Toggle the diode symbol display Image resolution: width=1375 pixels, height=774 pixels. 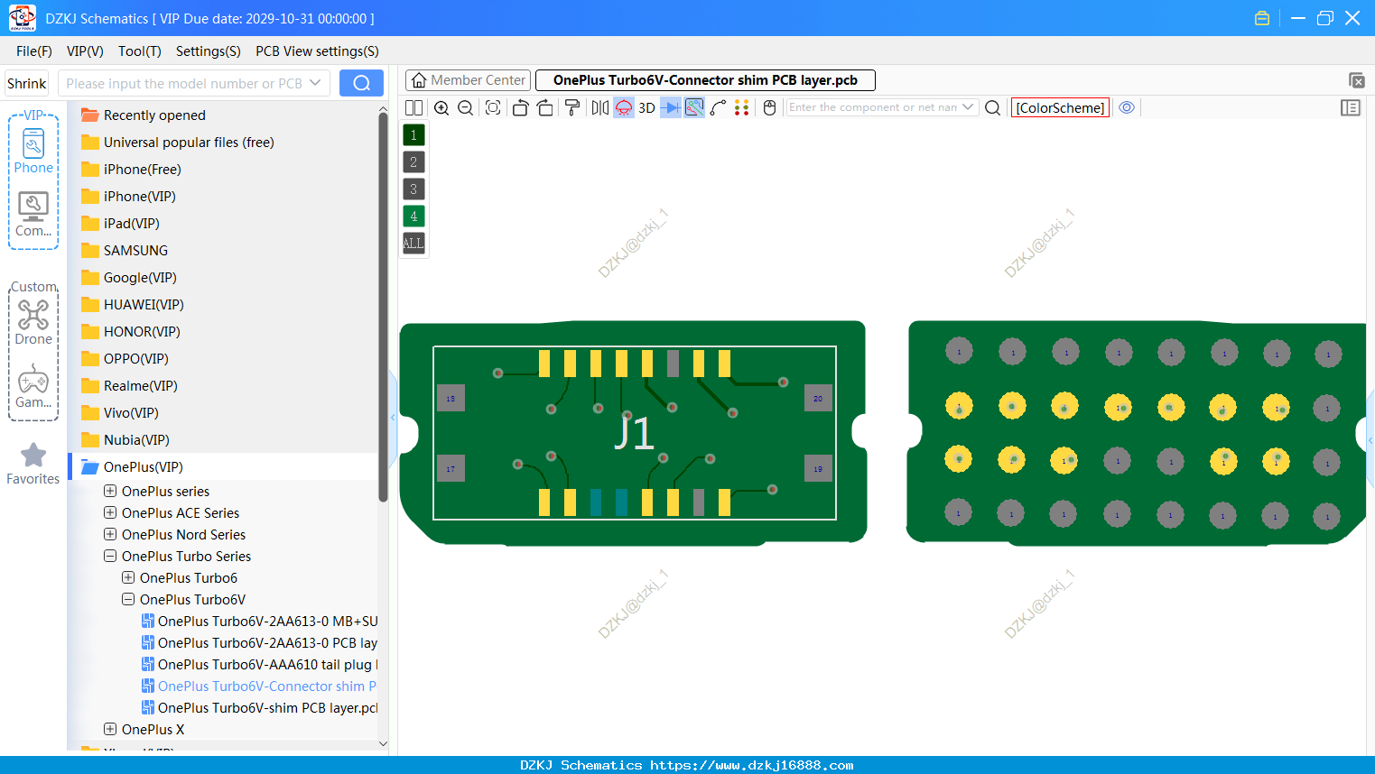(x=671, y=108)
